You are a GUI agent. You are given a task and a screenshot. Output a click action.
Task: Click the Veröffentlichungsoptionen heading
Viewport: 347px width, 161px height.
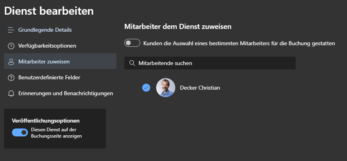click(46, 121)
